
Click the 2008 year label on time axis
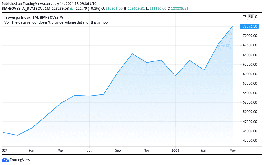click(175, 150)
